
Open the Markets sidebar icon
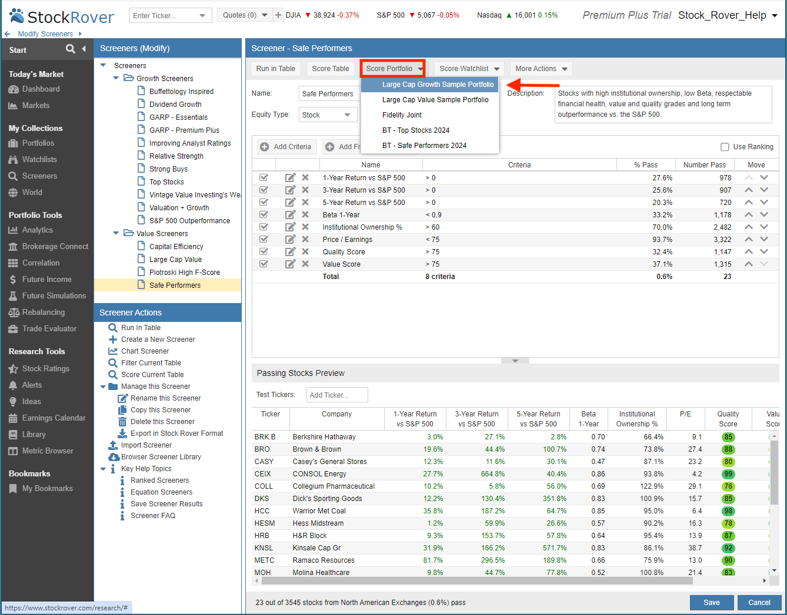[x=14, y=106]
